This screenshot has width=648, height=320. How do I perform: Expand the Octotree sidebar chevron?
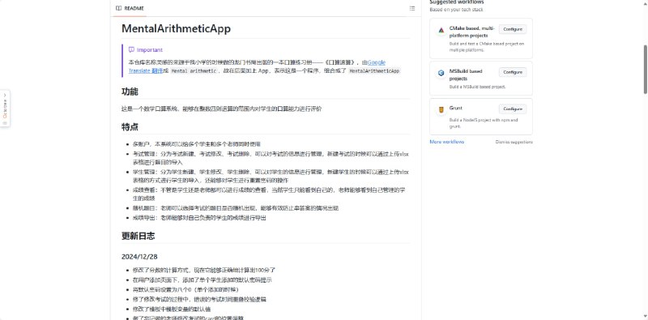[x=5, y=95]
